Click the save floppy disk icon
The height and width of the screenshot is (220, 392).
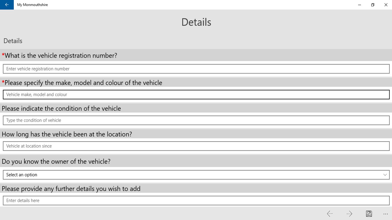369,214
